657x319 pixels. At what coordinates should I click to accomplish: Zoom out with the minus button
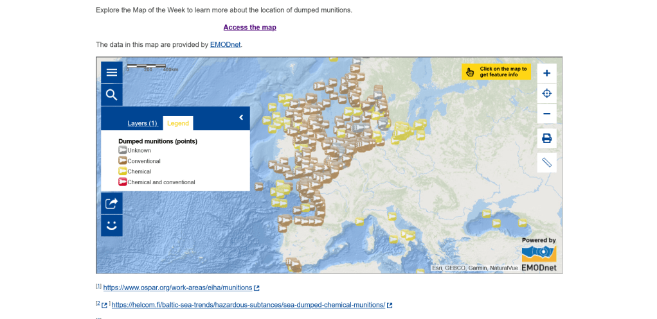pos(546,114)
